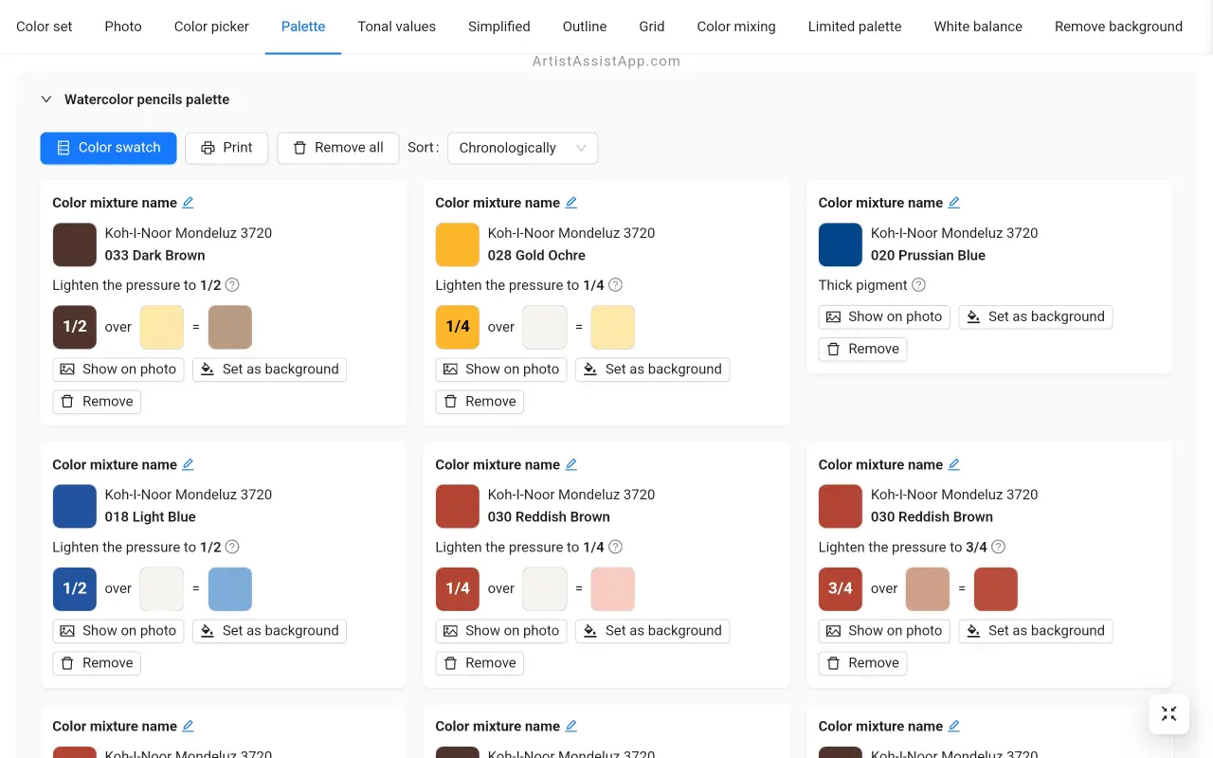Set Light Blue mixture as background

[x=269, y=631]
